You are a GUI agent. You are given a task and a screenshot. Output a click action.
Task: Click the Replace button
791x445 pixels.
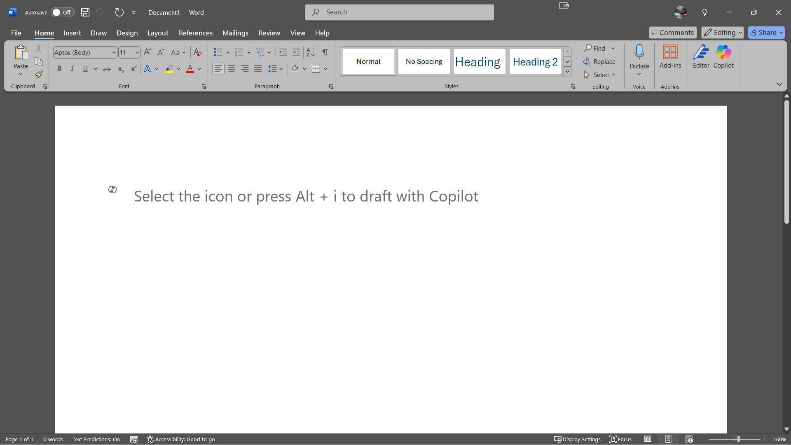[599, 62]
